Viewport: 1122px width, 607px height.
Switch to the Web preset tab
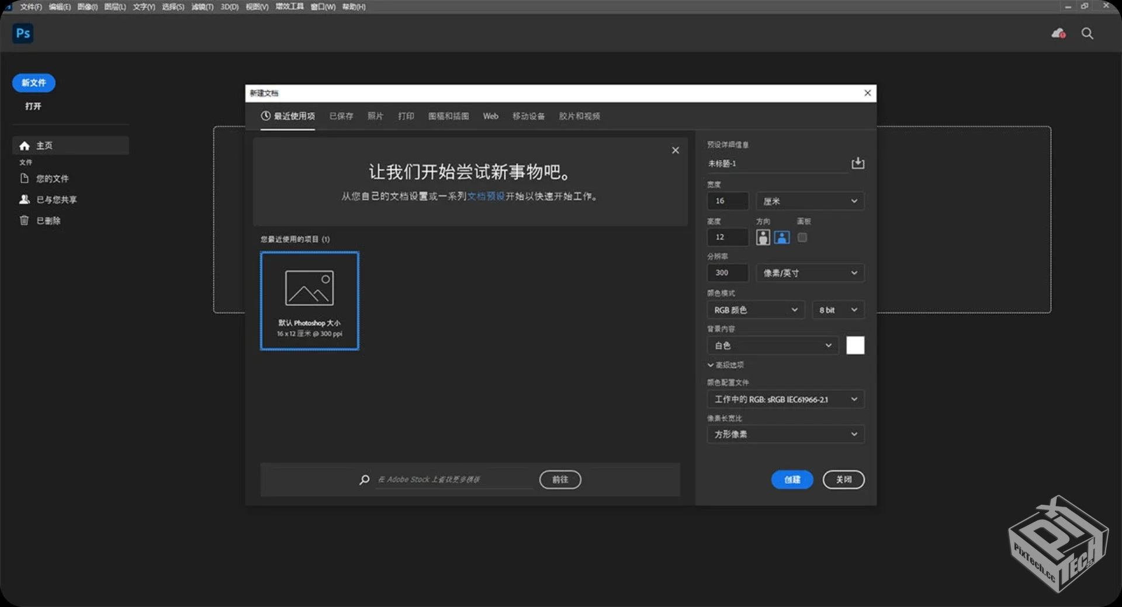point(490,116)
